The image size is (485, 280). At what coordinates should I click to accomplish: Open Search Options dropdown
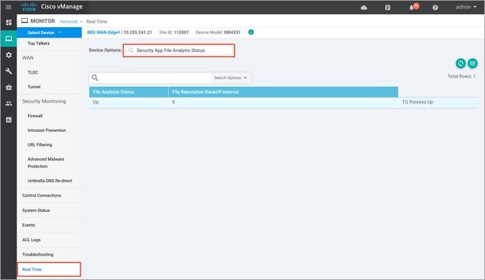[x=230, y=78]
